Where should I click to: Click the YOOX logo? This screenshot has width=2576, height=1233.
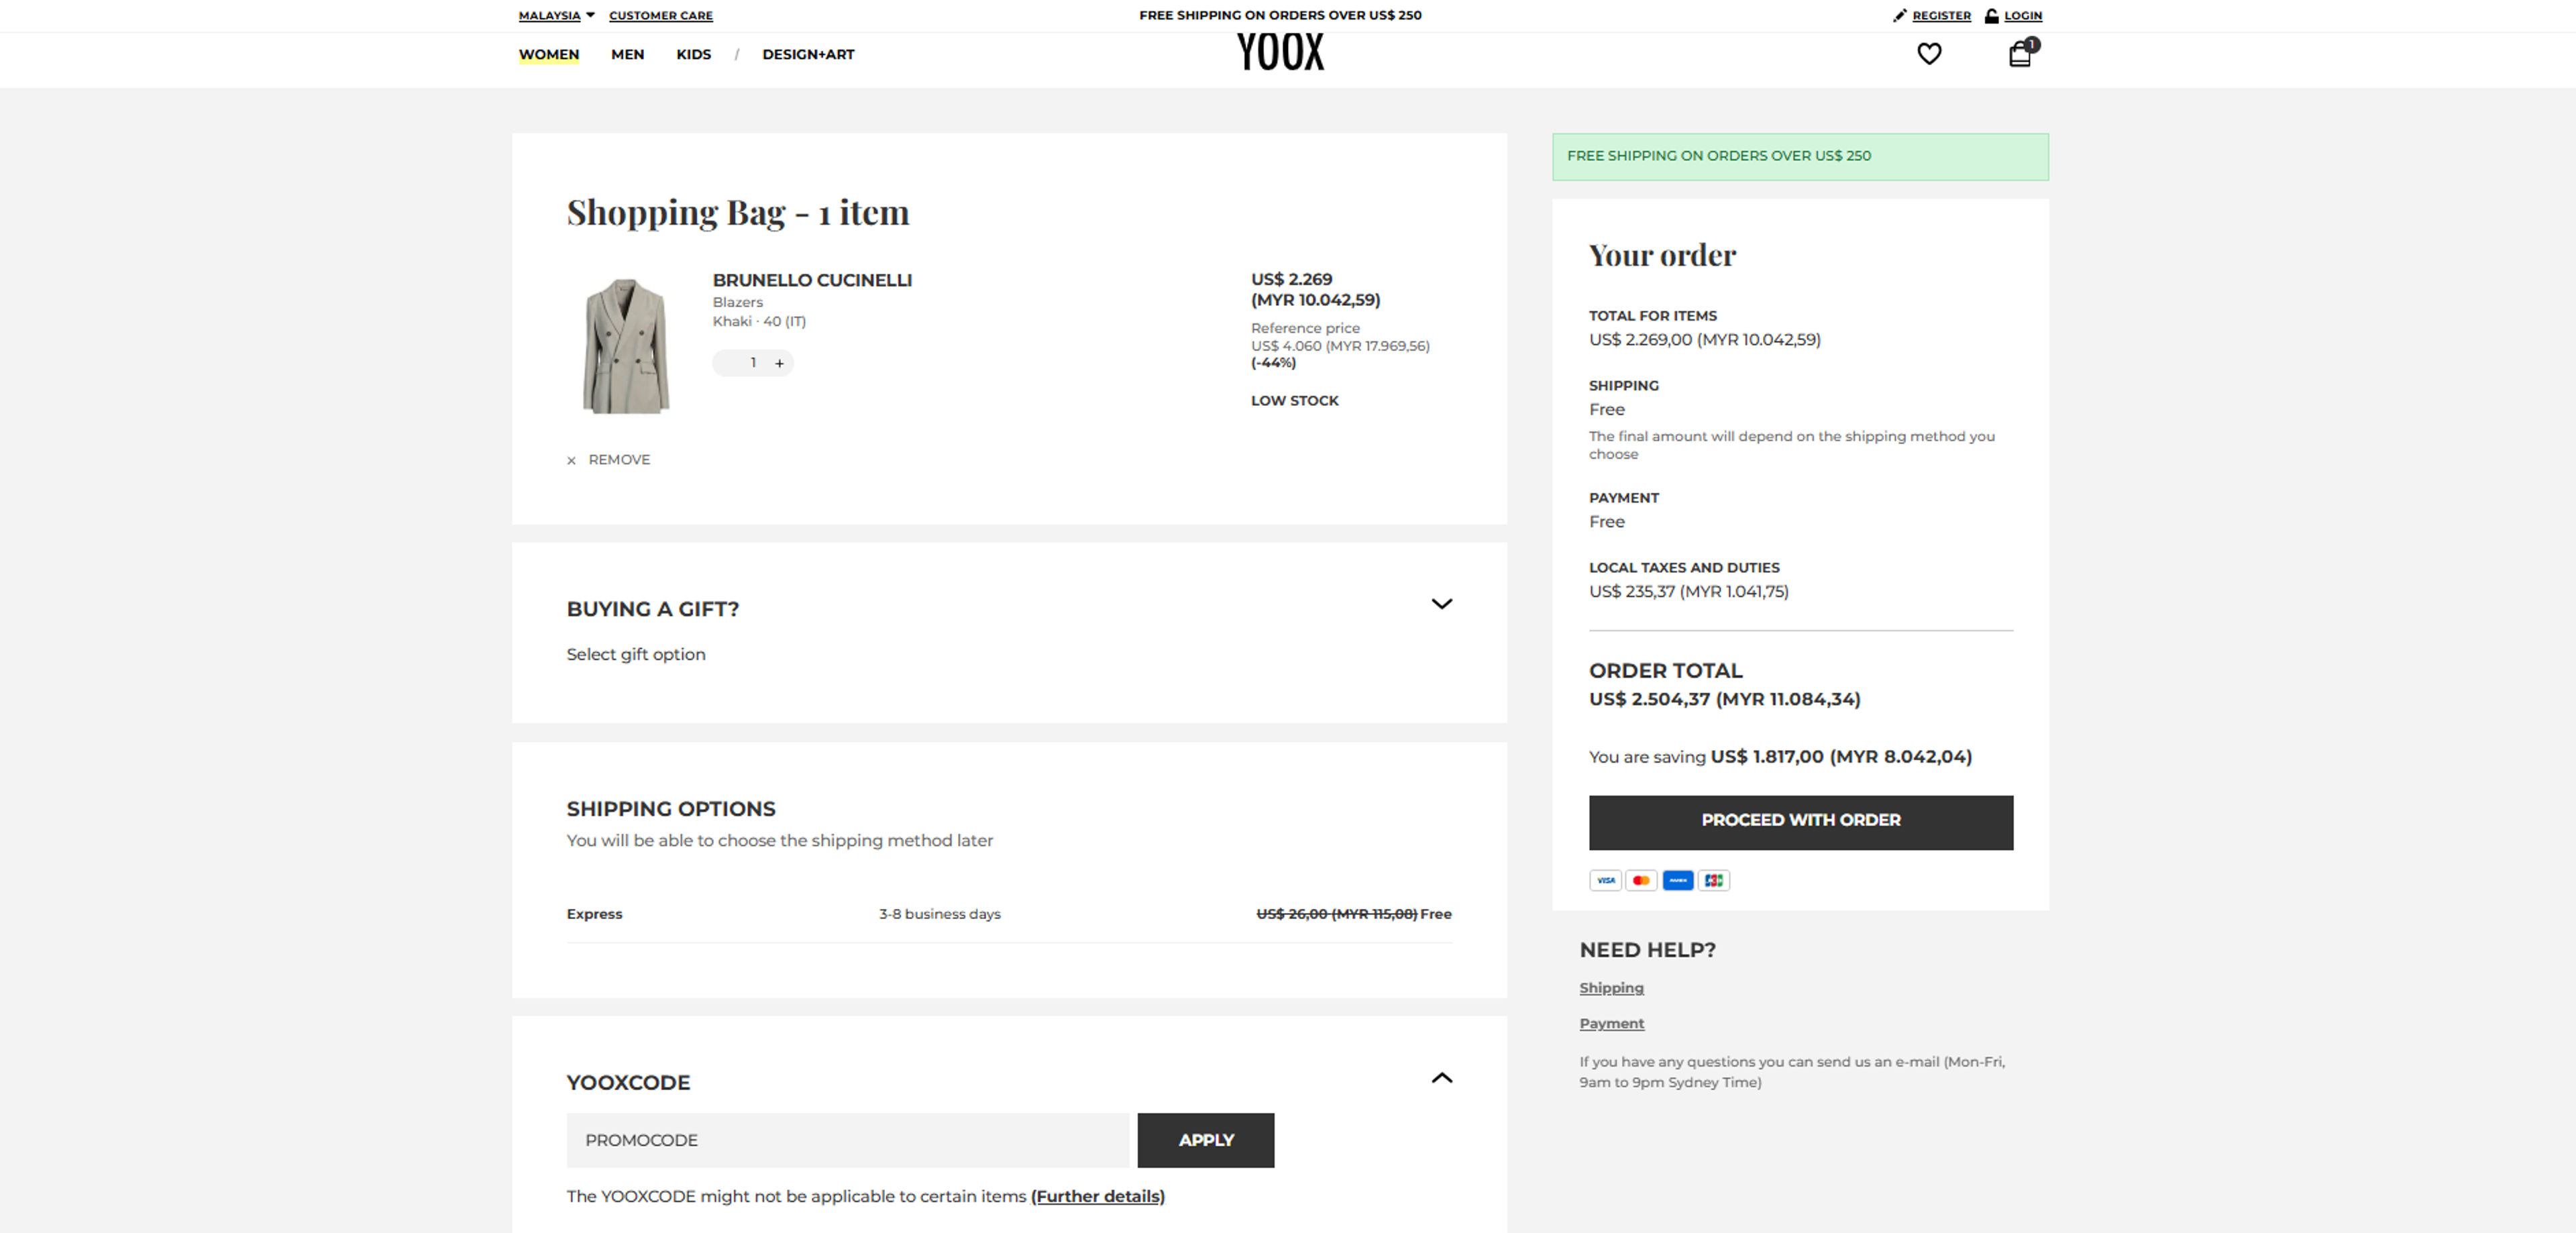pos(1280,52)
